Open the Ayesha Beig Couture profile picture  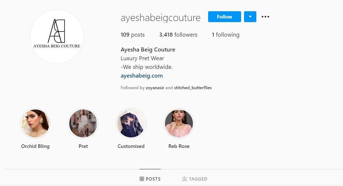pyautogui.click(x=57, y=37)
